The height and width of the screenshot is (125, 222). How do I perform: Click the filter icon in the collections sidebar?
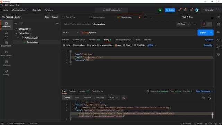(22, 24)
